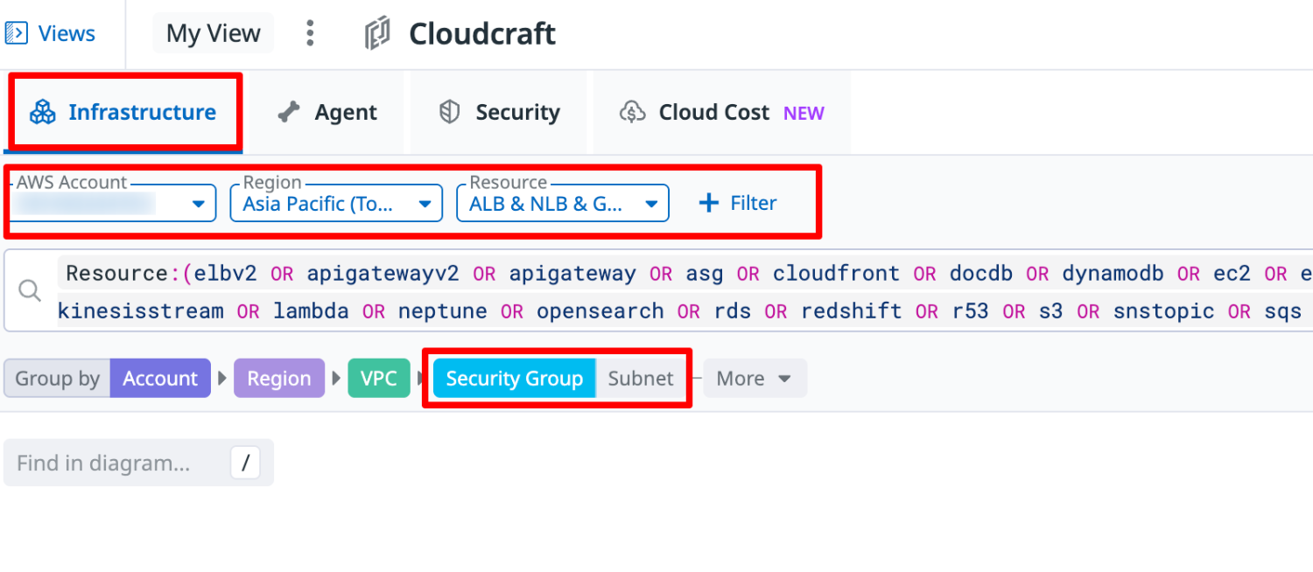Switch to the Agent tab
Viewport: 1313px width, 572px height.
326,112
